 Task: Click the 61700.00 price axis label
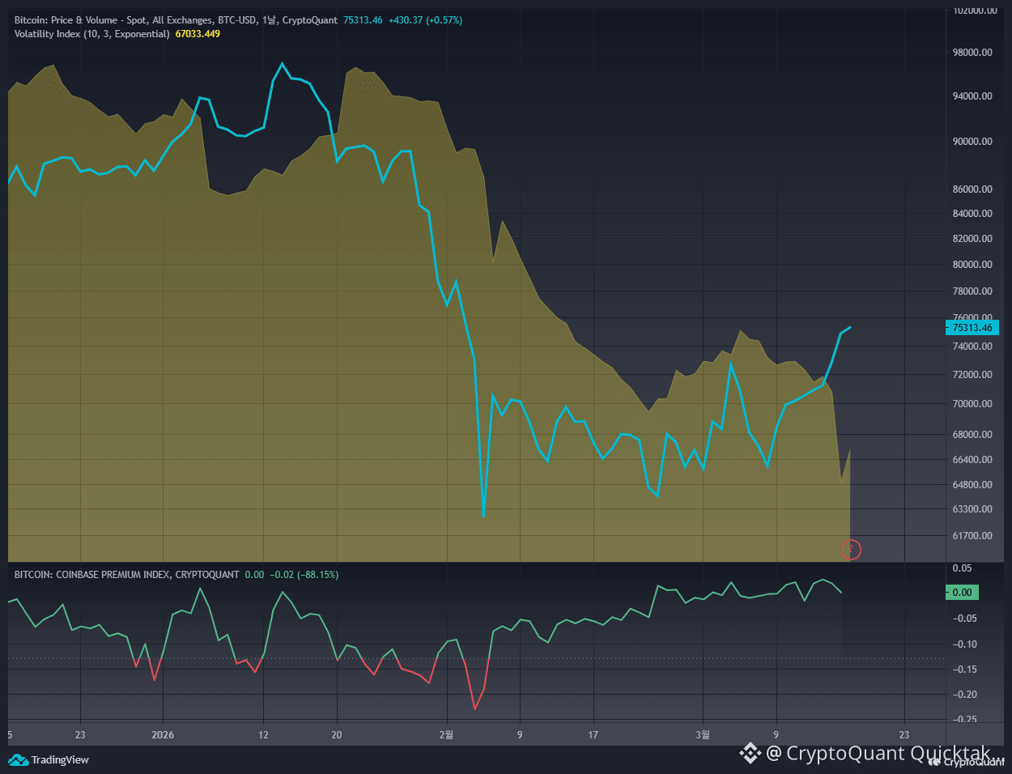click(972, 536)
